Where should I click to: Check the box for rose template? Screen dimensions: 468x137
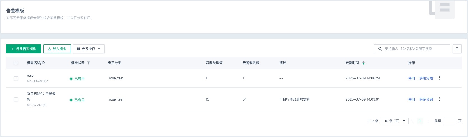16,78
